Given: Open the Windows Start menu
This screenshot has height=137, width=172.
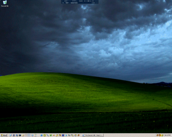Looking at the screenshot, I should (4, 135).
